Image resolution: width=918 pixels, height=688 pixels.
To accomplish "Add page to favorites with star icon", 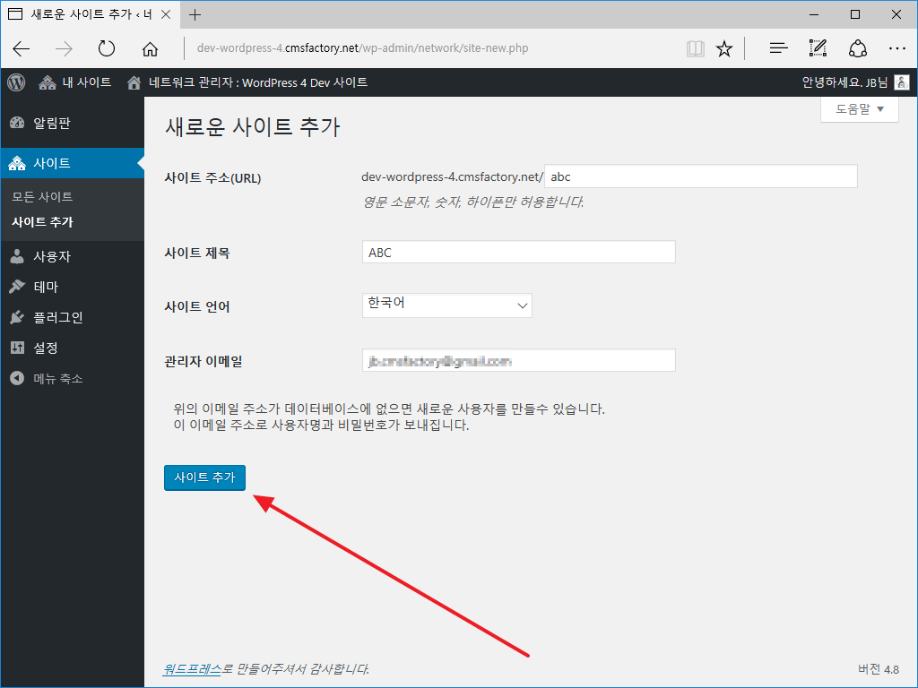I will (724, 48).
